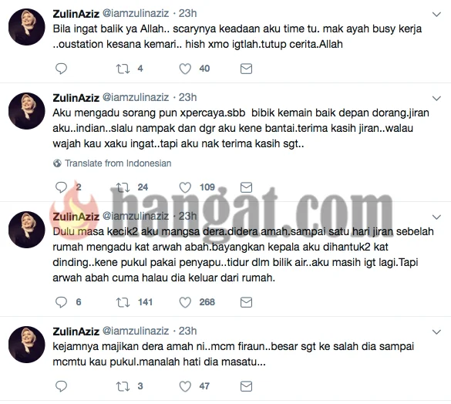Click 'Translate from Indonesian' link
The width and height of the screenshot is (451, 404).
pos(118,163)
